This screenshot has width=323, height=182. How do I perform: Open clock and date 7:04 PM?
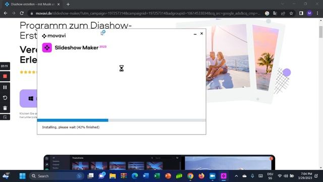(305, 176)
